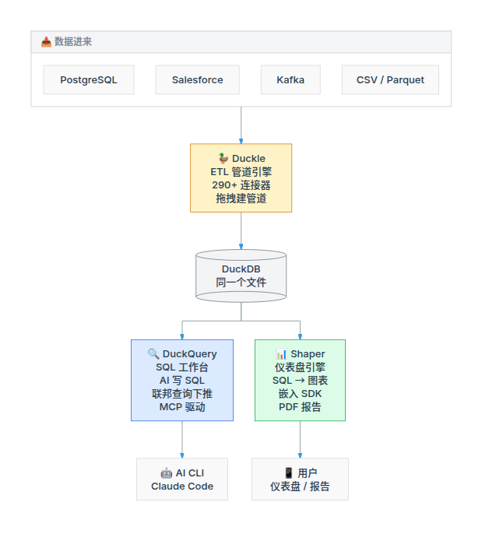Select the Kafka source node
The height and width of the screenshot is (534, 482).
click(x=290, y=79)
